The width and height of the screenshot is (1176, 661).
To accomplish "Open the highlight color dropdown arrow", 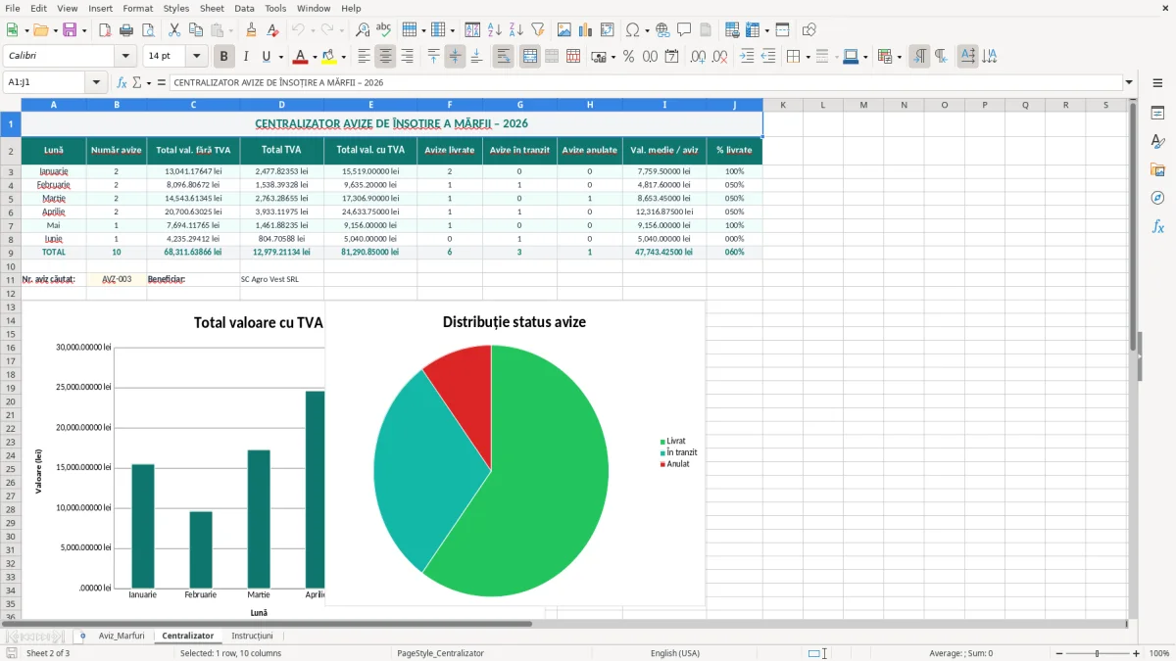I will 343,57.
